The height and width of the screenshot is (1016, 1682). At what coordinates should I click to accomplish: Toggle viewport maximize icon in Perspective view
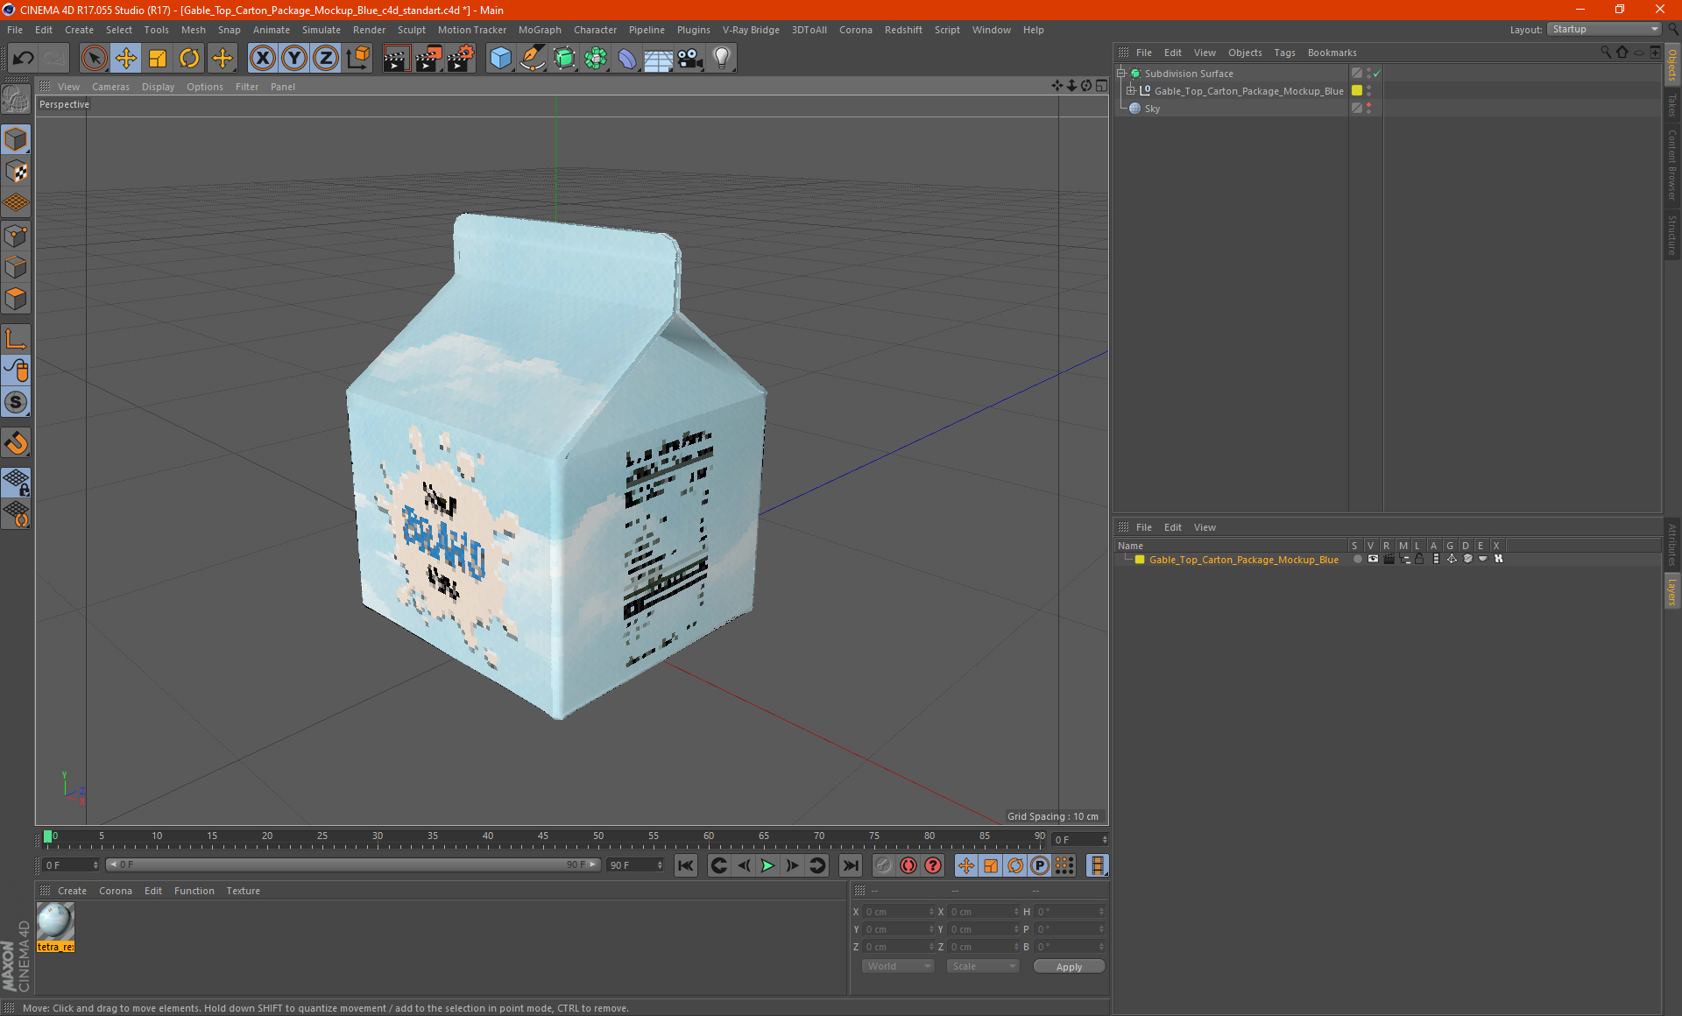pyautogui.click(x=1101, y=86)
